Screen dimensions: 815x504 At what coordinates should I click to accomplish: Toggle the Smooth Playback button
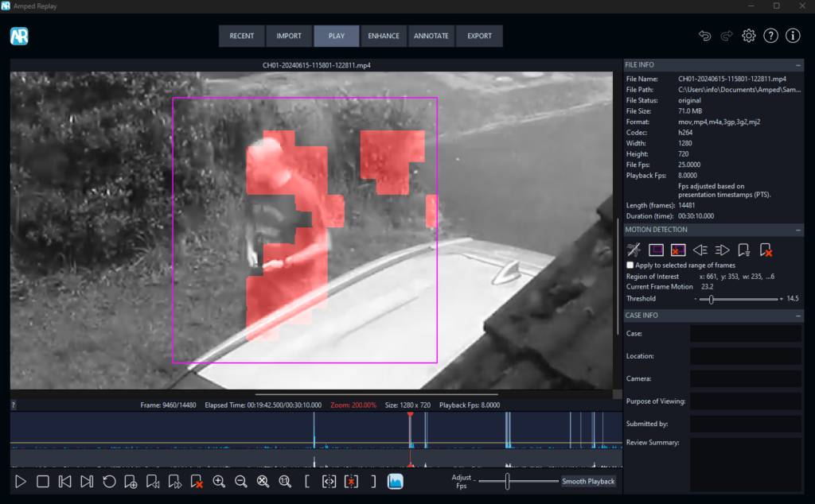coord(588,481)
